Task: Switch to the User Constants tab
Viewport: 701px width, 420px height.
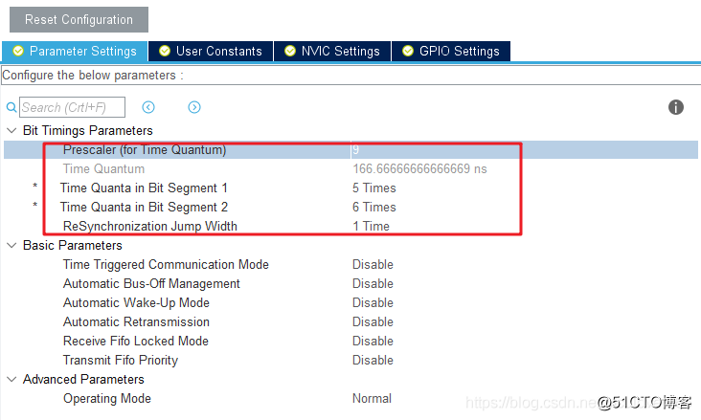Action: pos(218,51)
